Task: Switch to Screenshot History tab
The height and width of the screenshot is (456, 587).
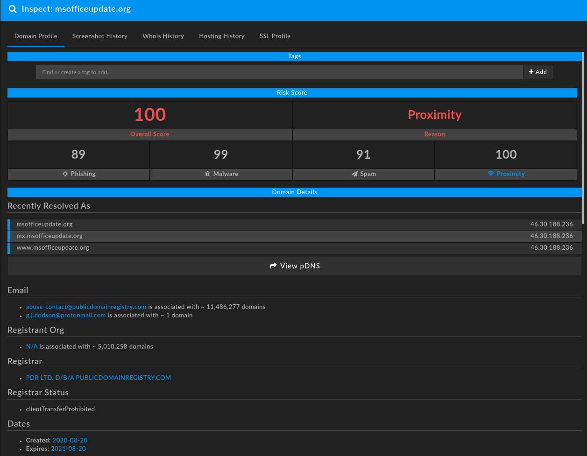Action: (x=100, y=36)
